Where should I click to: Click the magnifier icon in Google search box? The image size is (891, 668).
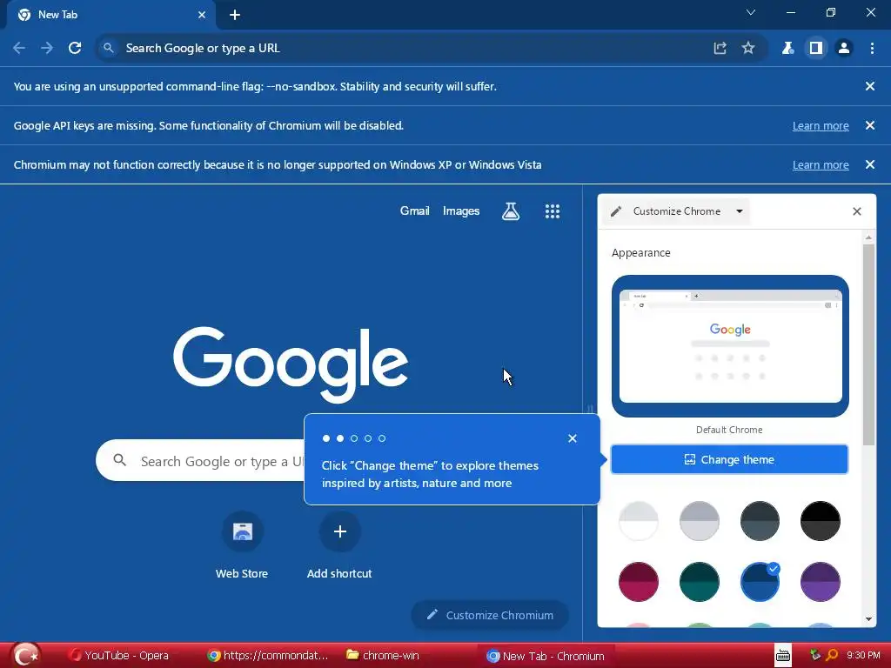click(119, 460)
